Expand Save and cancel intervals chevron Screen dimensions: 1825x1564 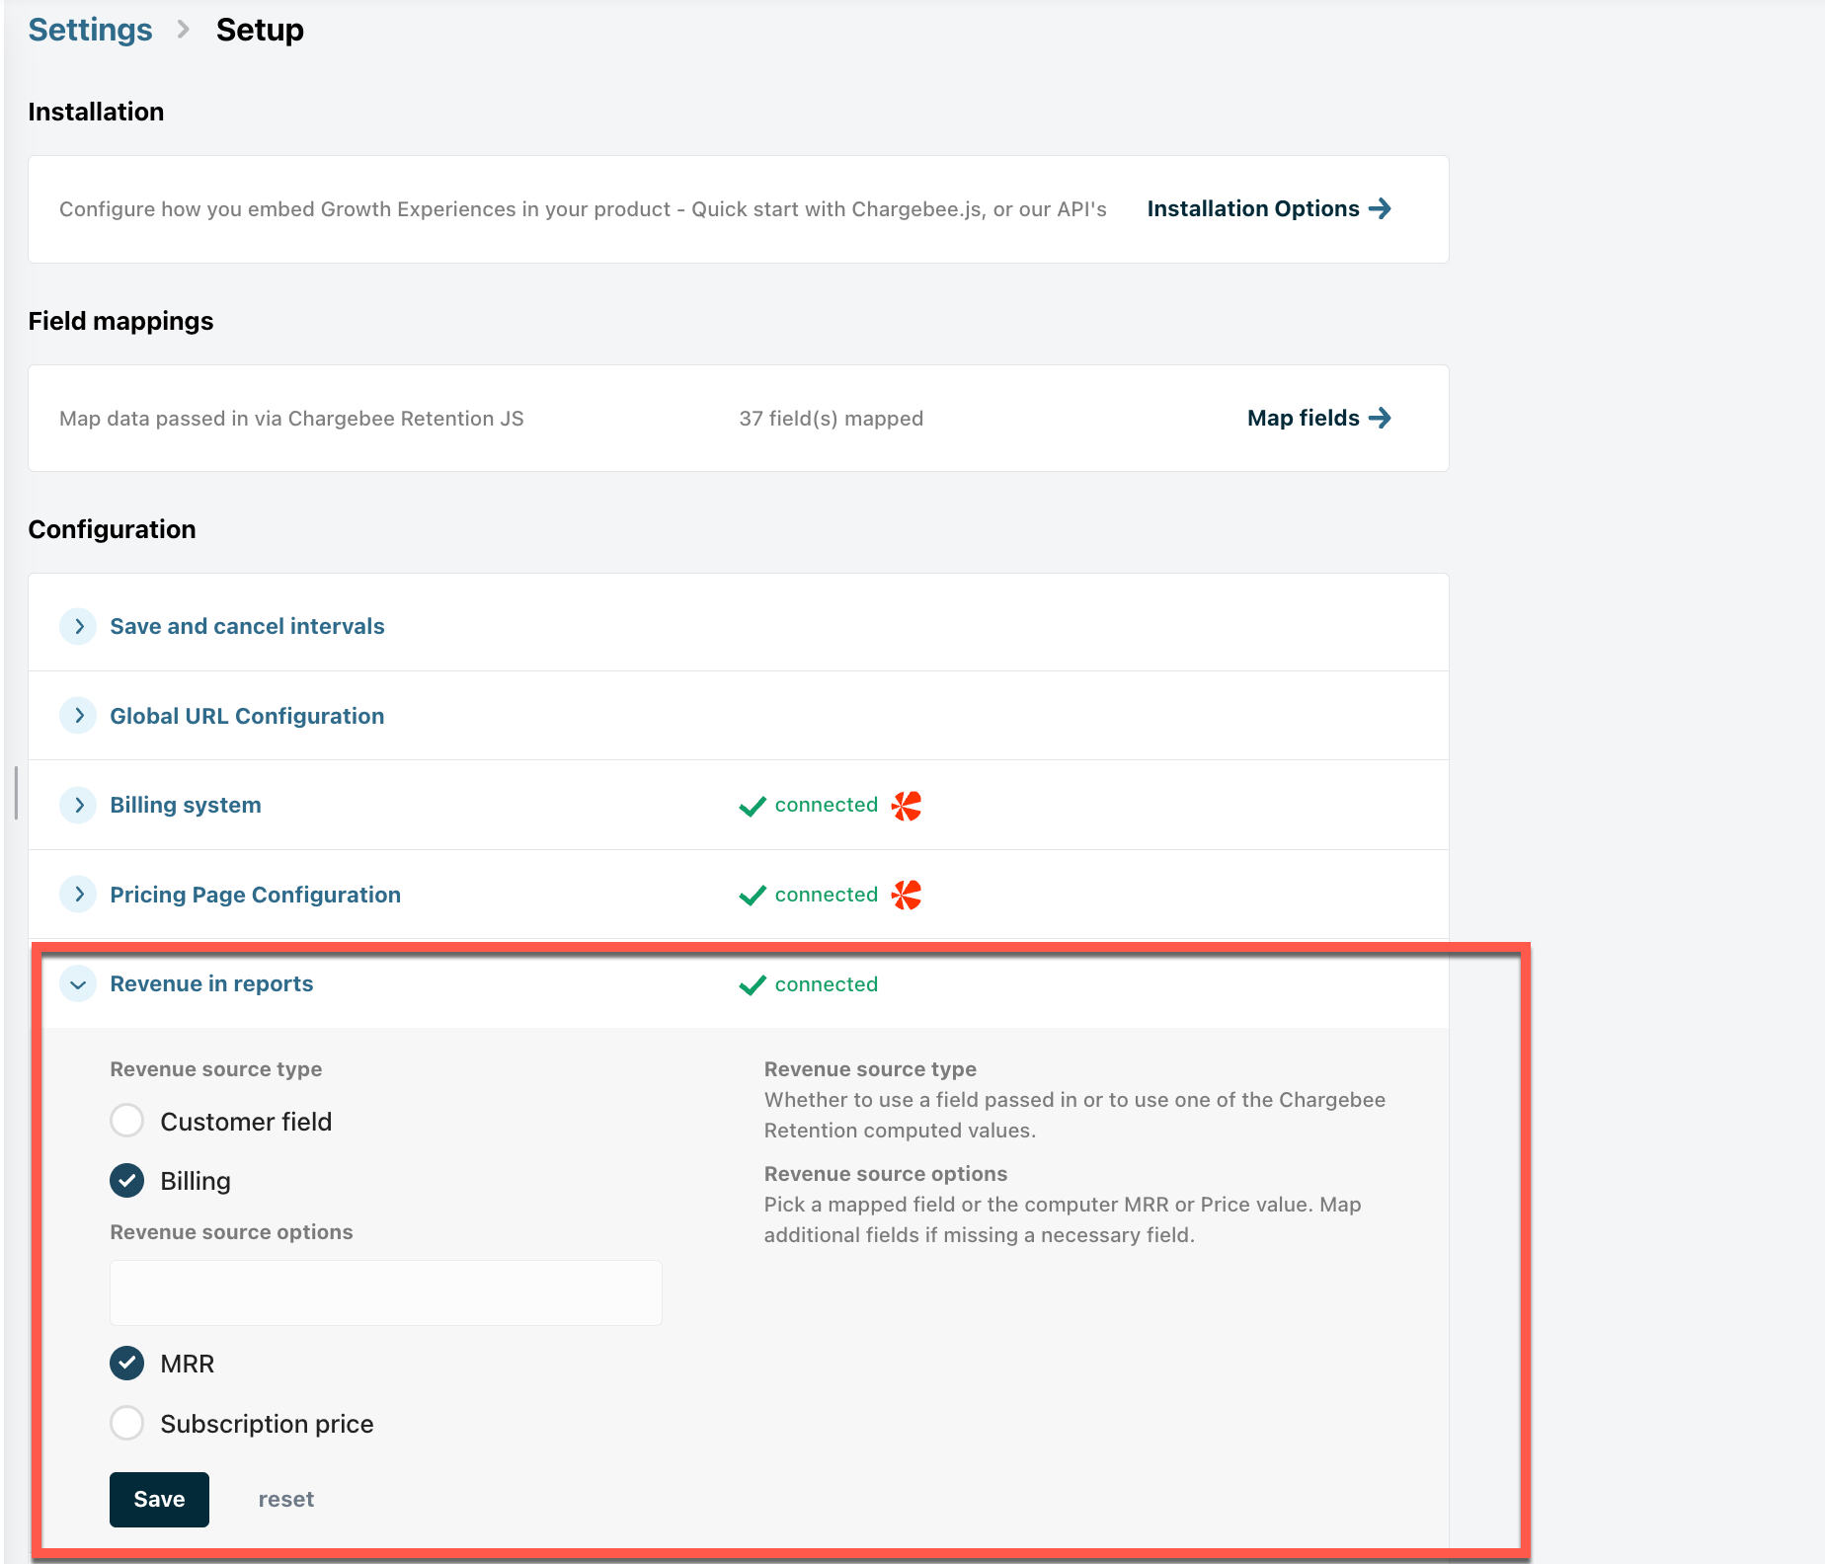pyautogui.click(x=78, y=626)
